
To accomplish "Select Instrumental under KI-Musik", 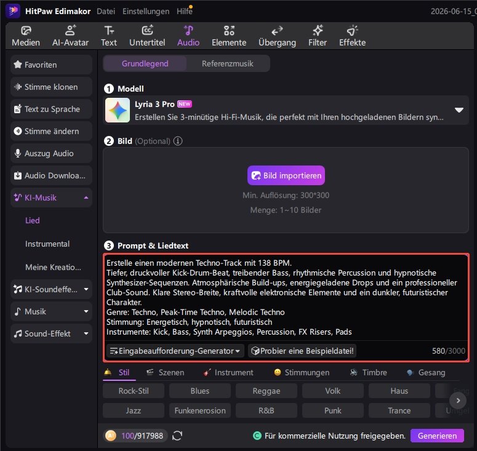I will click(47, 244).
